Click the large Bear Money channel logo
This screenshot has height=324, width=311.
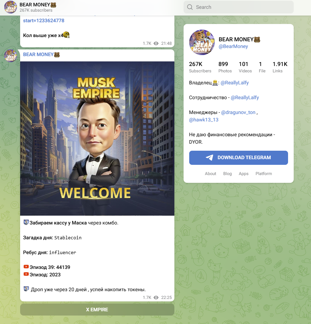pos(202,42)
